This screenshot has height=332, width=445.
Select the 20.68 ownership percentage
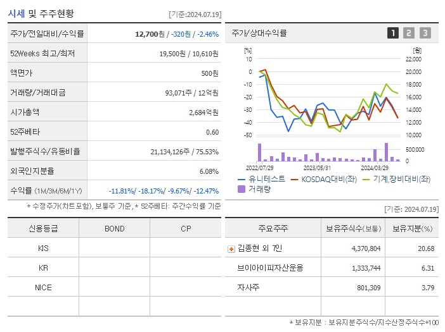[426, 249]
